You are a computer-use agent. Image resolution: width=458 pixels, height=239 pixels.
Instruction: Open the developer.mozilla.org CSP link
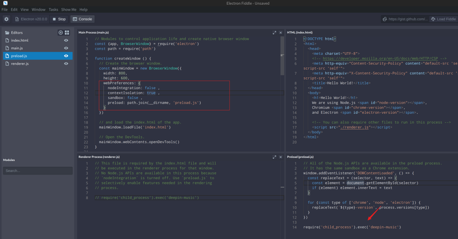[x=380, y=59]
